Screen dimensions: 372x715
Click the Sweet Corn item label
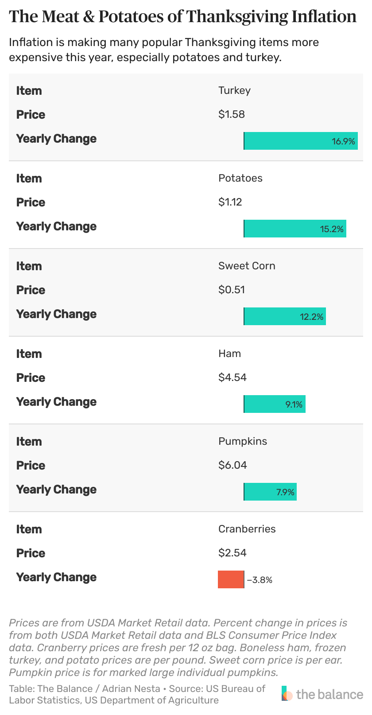[x=247, y=266]
